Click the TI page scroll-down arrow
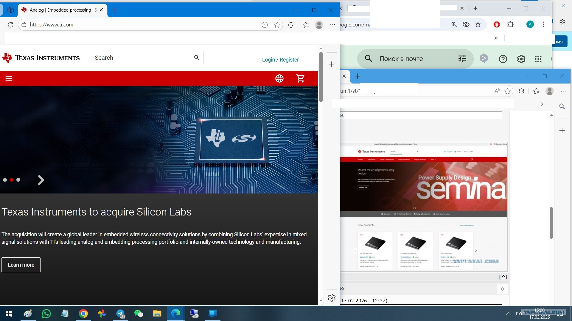Screen dimensions: 572x321 (321, 301)
